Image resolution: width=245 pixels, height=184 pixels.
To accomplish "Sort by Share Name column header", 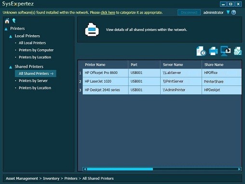I will pos(222,65).
